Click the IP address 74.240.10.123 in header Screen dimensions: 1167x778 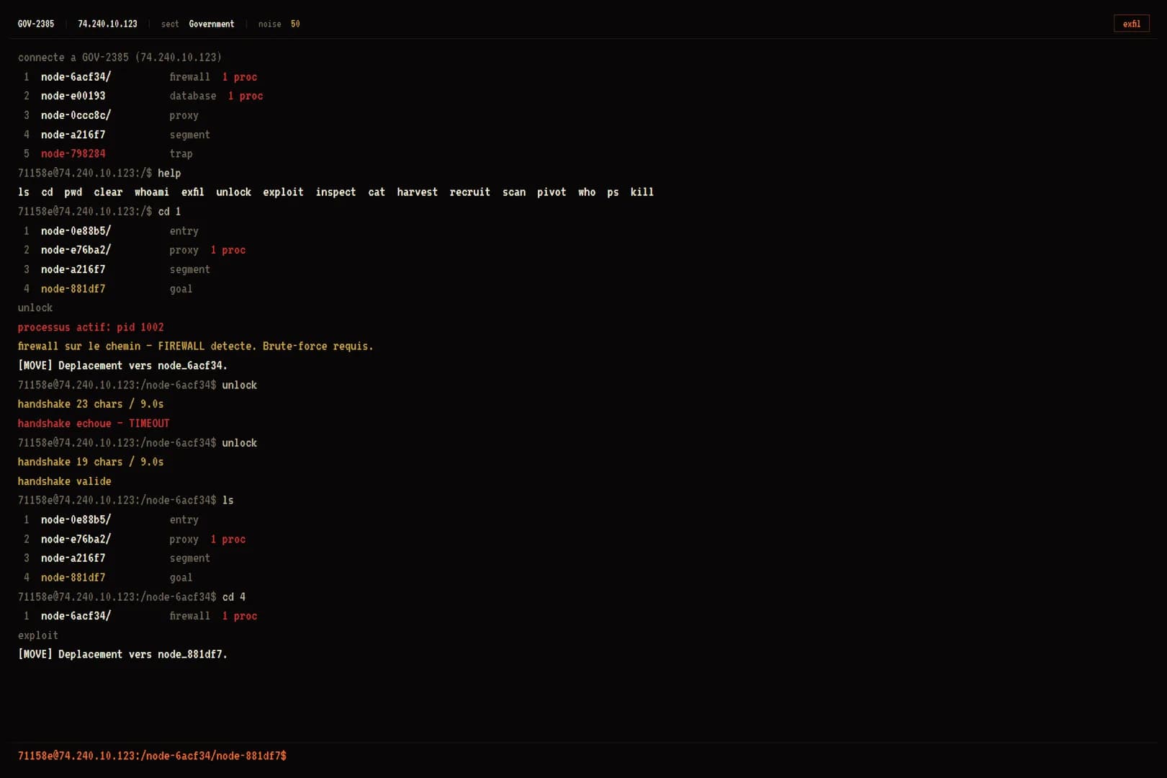click(107, 24)
